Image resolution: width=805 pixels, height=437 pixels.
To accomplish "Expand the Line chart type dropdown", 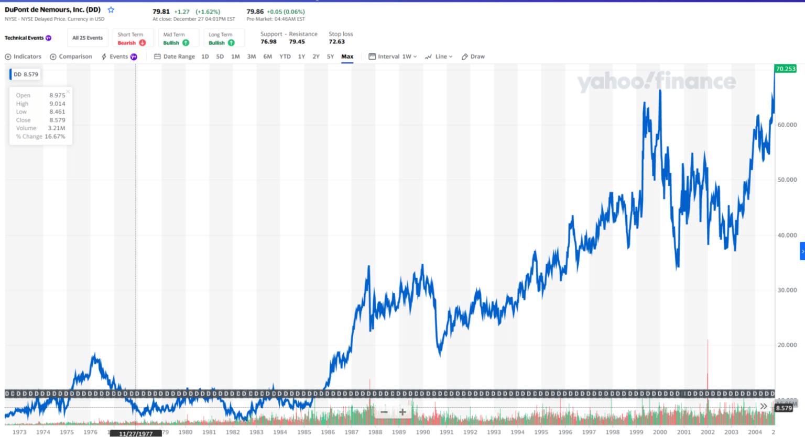I will pos(439,57).
